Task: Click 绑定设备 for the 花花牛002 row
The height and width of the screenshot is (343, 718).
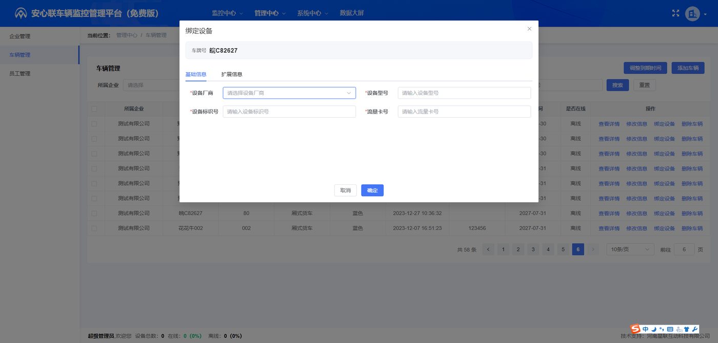Action: click(x=664, y=228)
